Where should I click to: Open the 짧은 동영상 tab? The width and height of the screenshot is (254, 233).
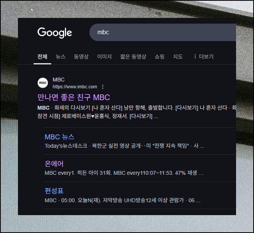pos(133,56)
